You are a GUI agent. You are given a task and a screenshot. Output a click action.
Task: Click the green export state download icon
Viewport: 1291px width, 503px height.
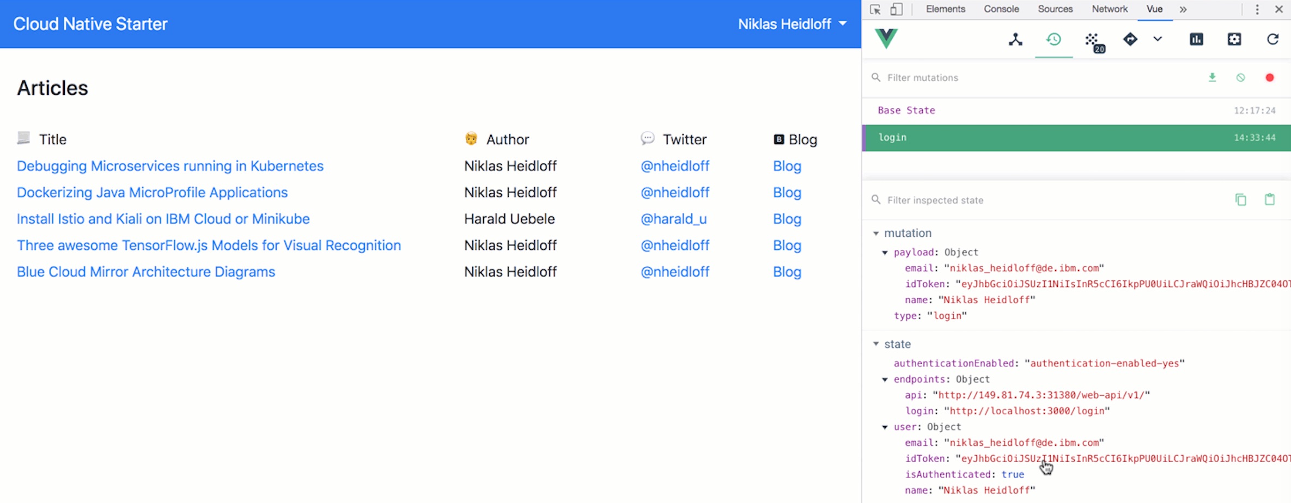pyautogui.click(x=1212, y=77)
